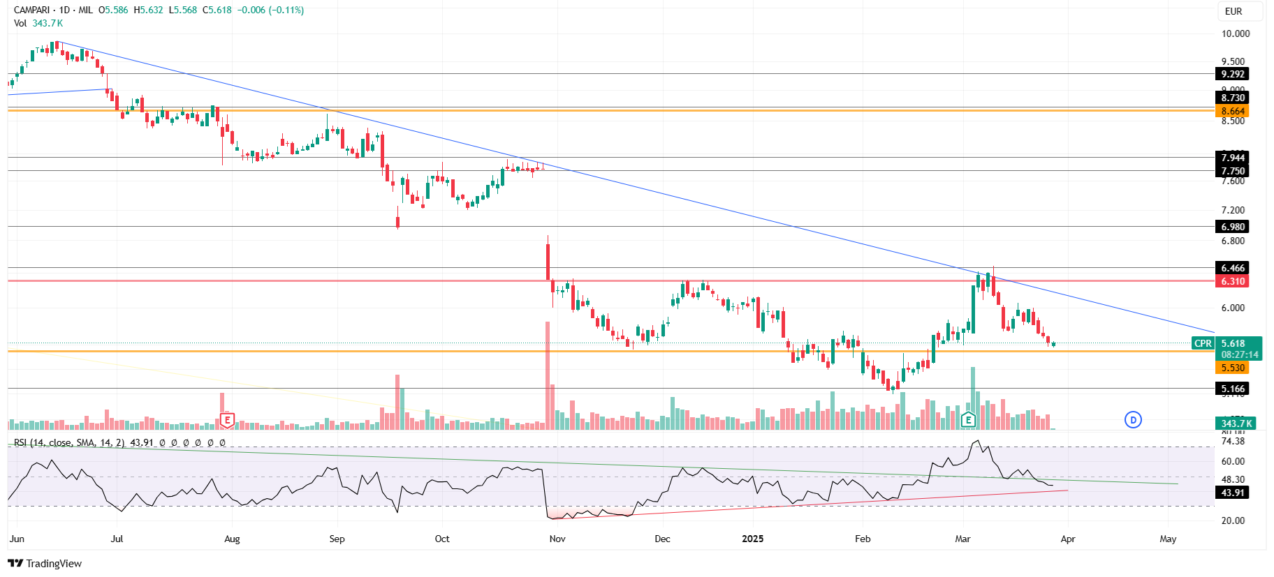Click the RSI 60.00 scale label
Image resolution: width=1274 pixels, height=577 pixels.
1233,461
